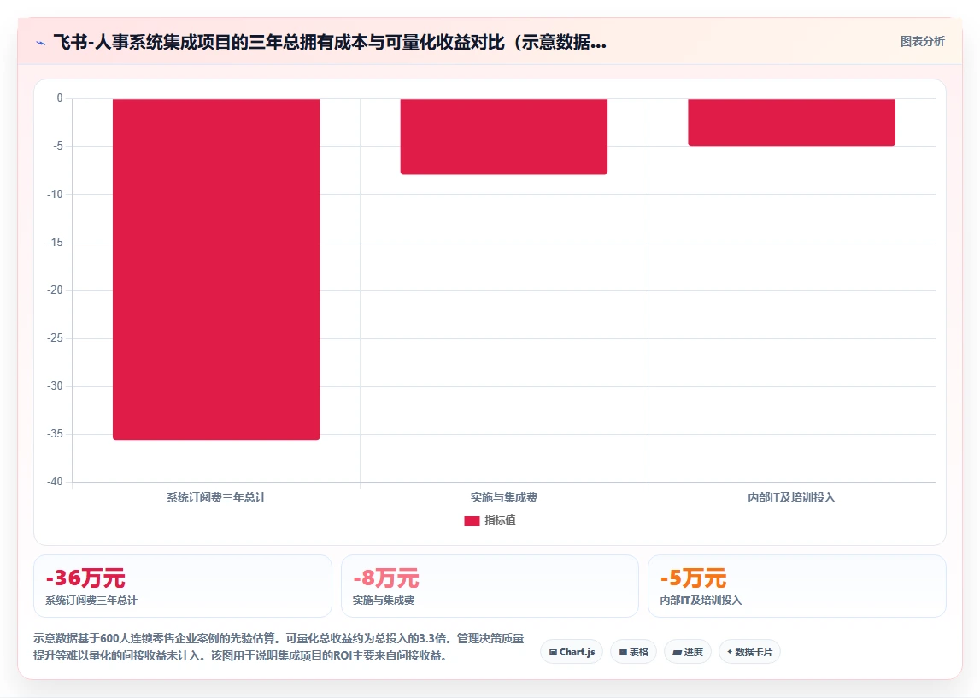Click the 表格 tag button
This screenshot has height=698, width=980.
[633, 652]
